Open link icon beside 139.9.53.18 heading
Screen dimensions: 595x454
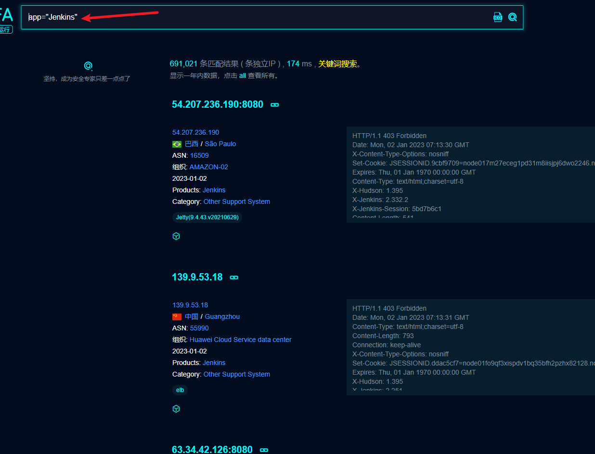point(234,277)
